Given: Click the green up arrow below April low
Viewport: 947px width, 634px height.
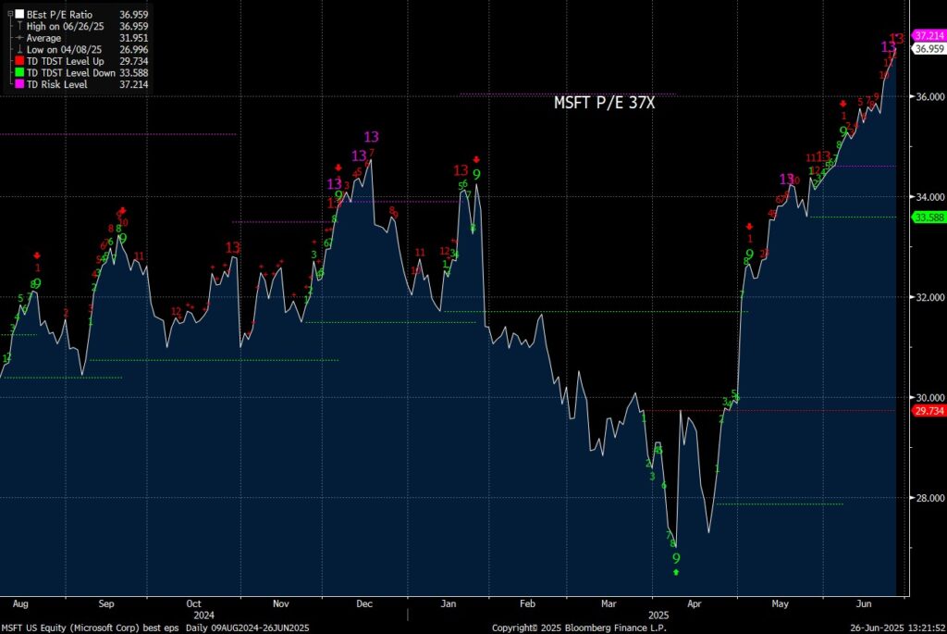Looking at the screenshot, I should pos(676,572).
